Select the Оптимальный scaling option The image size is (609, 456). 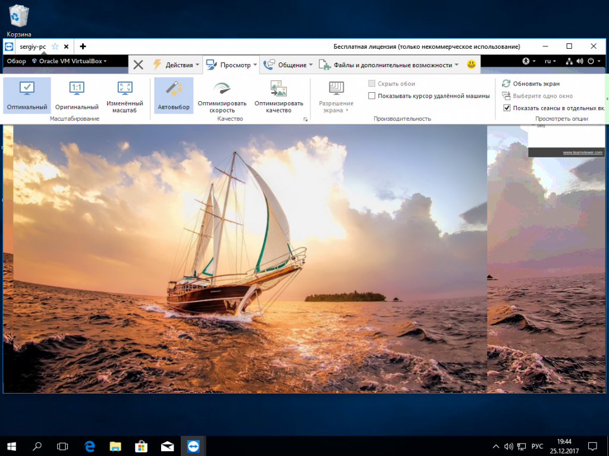pyautogui.click(x=27, y=96)
